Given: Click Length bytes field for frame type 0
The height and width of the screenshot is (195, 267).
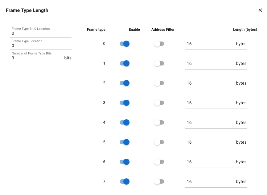Looking at the screenshot, I should (210, 44).
